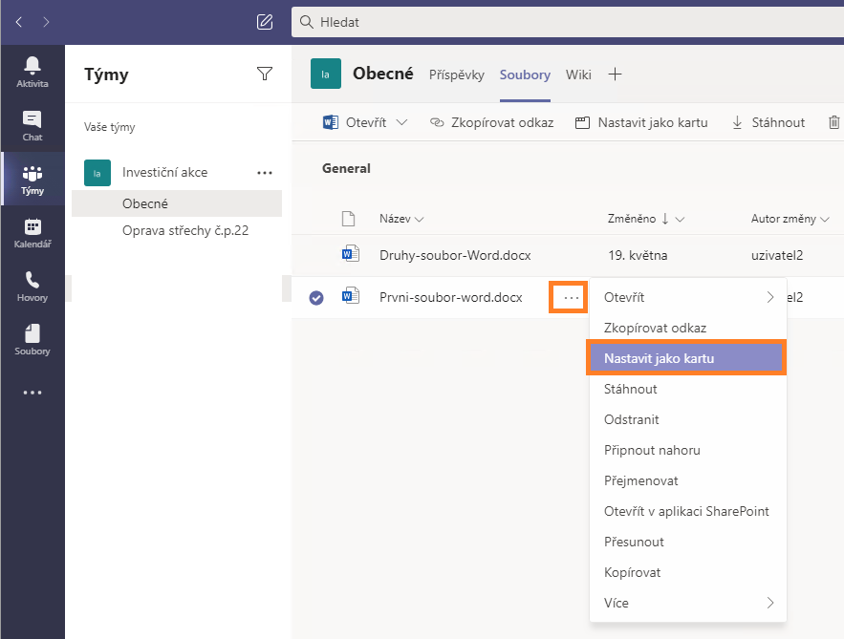Expand the Více submenu in context menu

point(770,603)
